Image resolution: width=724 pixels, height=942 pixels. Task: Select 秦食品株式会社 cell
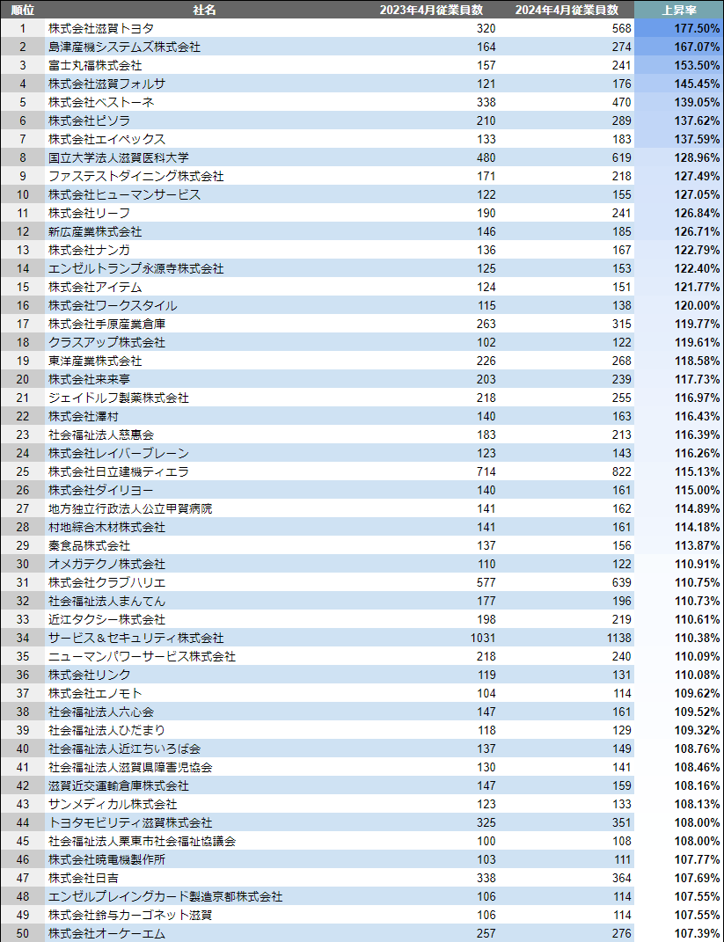coord(205,545)
